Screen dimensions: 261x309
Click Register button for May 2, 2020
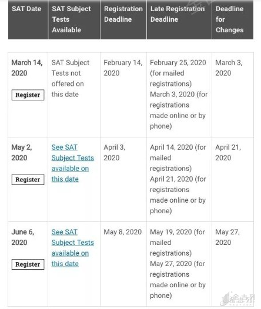(x=28, y=180)
